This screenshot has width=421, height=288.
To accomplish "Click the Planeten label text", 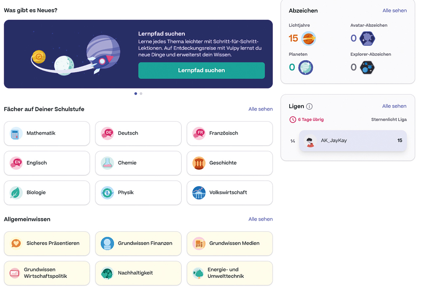I will pos(298,54).
